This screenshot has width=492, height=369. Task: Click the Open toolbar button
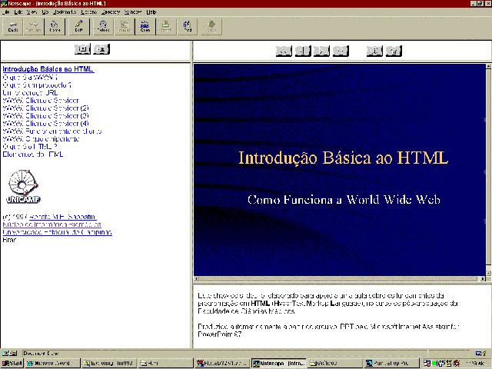point(145,27)
